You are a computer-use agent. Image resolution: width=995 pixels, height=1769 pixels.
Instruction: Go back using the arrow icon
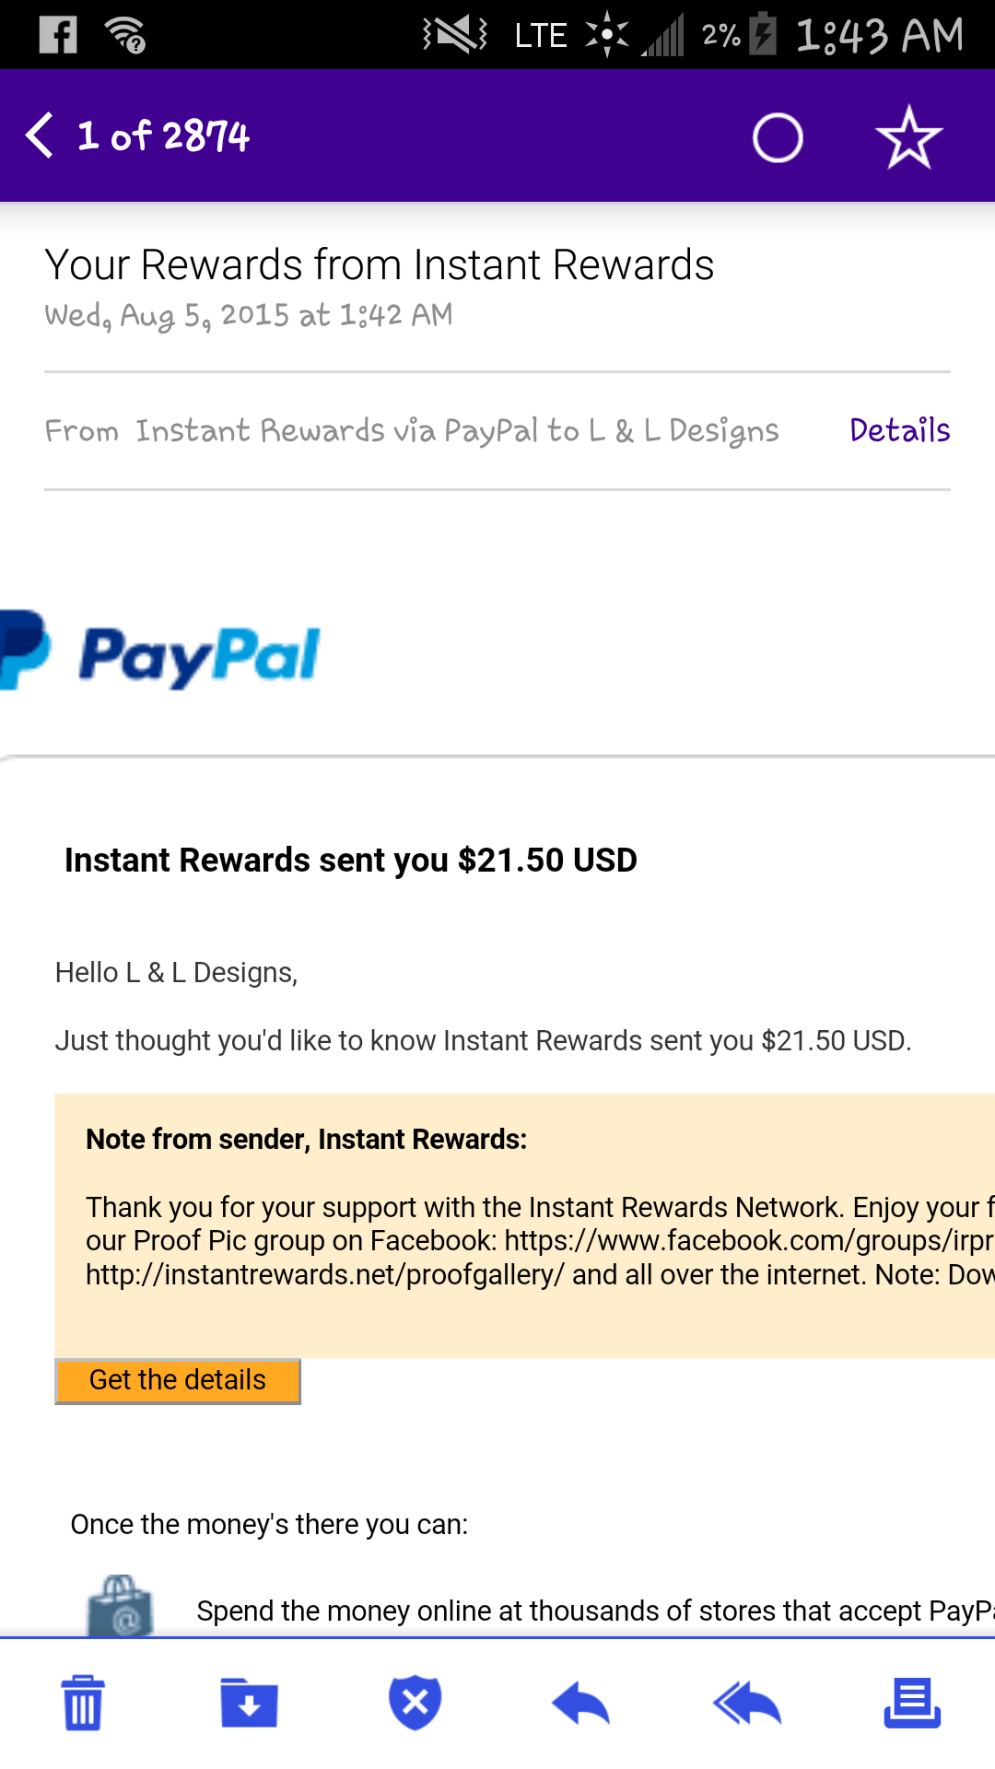click(40, 135)
